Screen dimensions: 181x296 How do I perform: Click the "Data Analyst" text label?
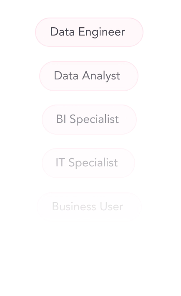[87, 76]
